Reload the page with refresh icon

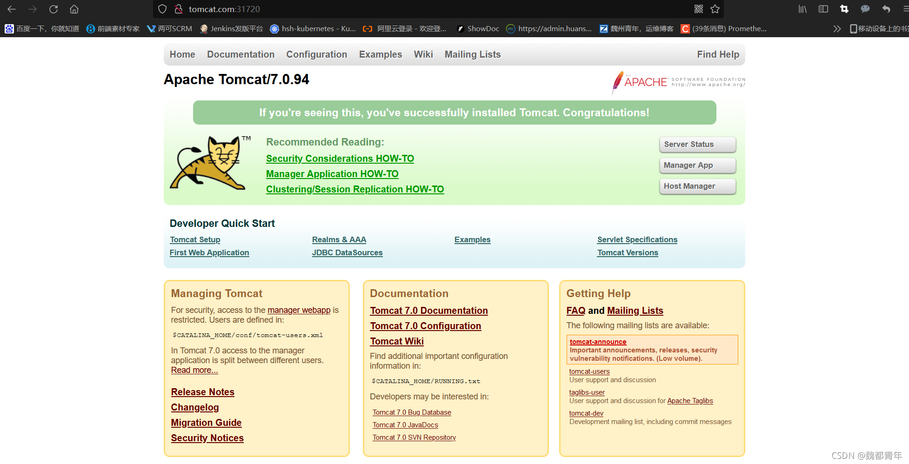(53, 9)
